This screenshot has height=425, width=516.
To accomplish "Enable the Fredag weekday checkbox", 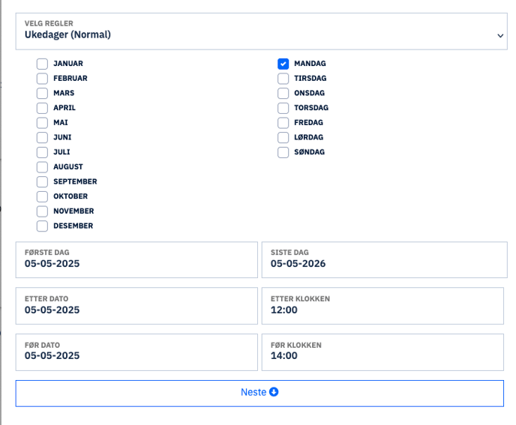I will [283, 123].
